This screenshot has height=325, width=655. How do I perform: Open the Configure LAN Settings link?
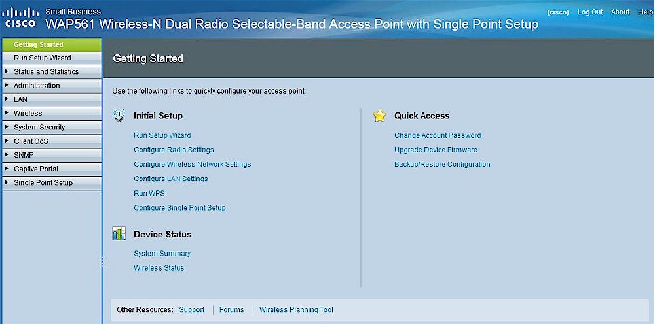coord(171,179)
